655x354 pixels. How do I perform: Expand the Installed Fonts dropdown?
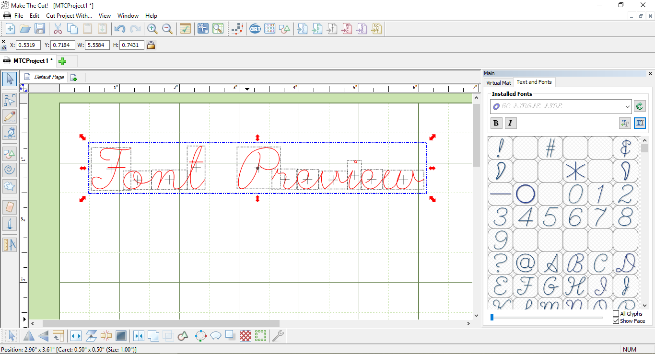pyautogui.click(x=628, y=106)
